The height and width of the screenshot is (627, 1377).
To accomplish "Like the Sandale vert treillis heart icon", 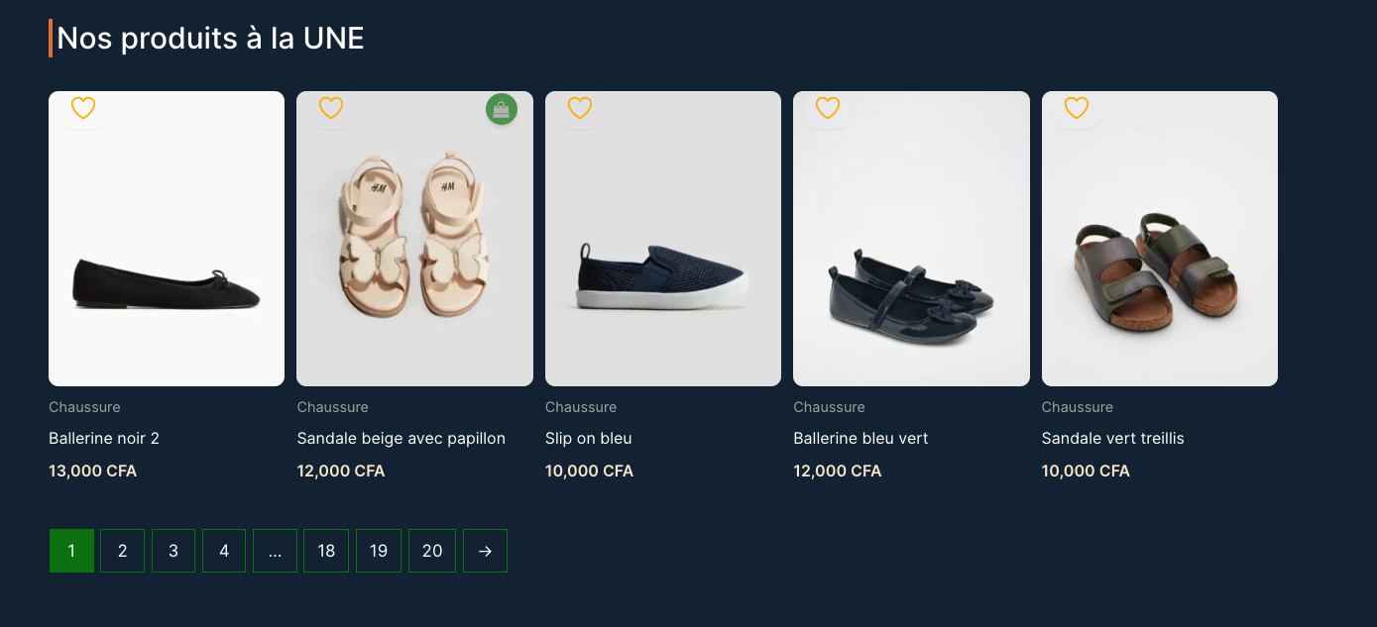I will pyautogui.click(x=1077, y=108).
